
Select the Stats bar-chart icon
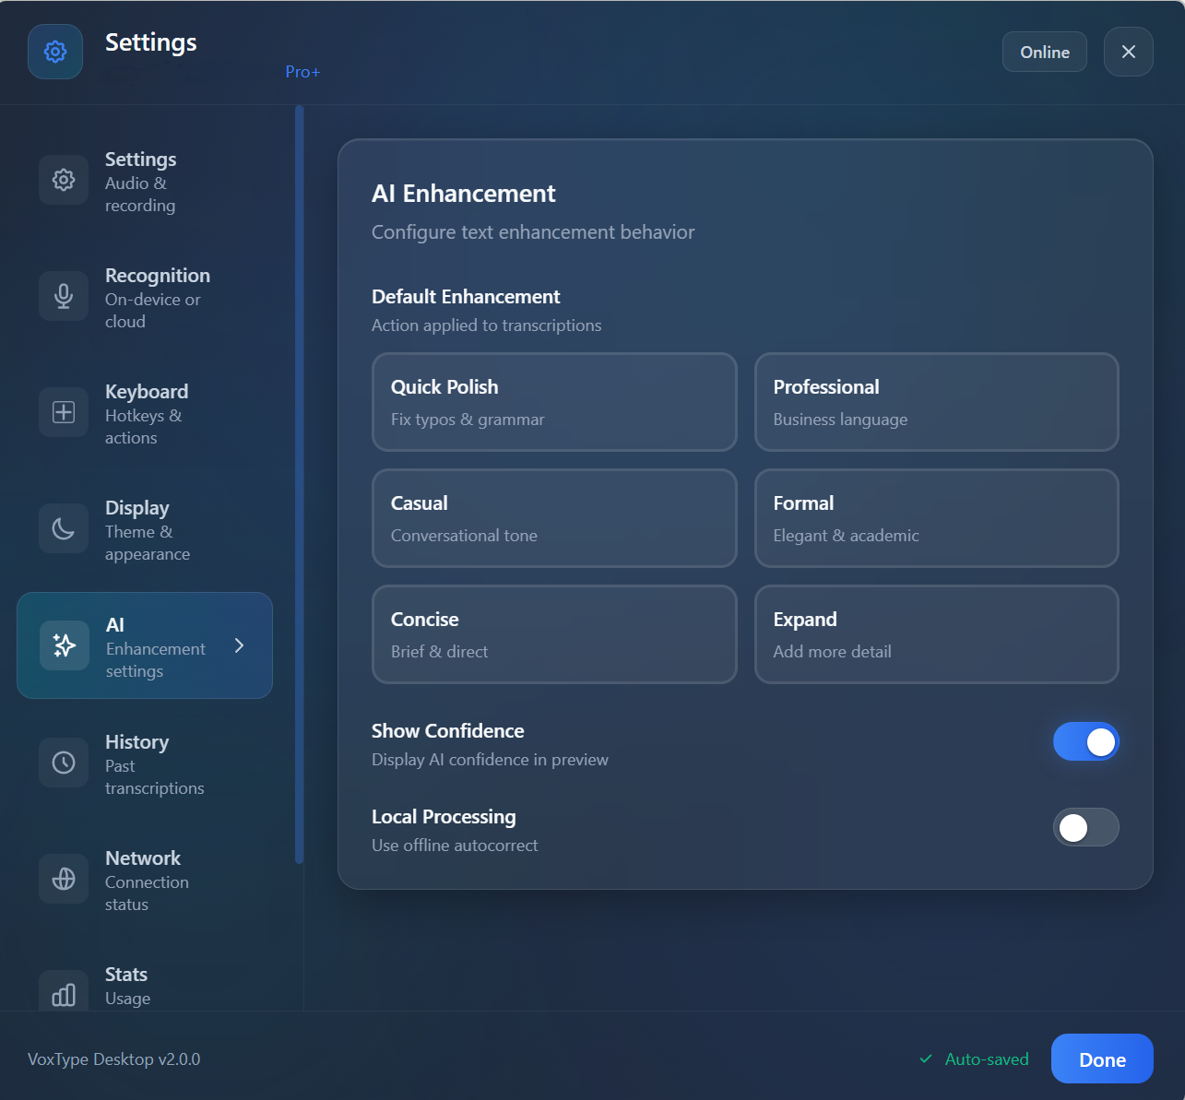(63, 995)
